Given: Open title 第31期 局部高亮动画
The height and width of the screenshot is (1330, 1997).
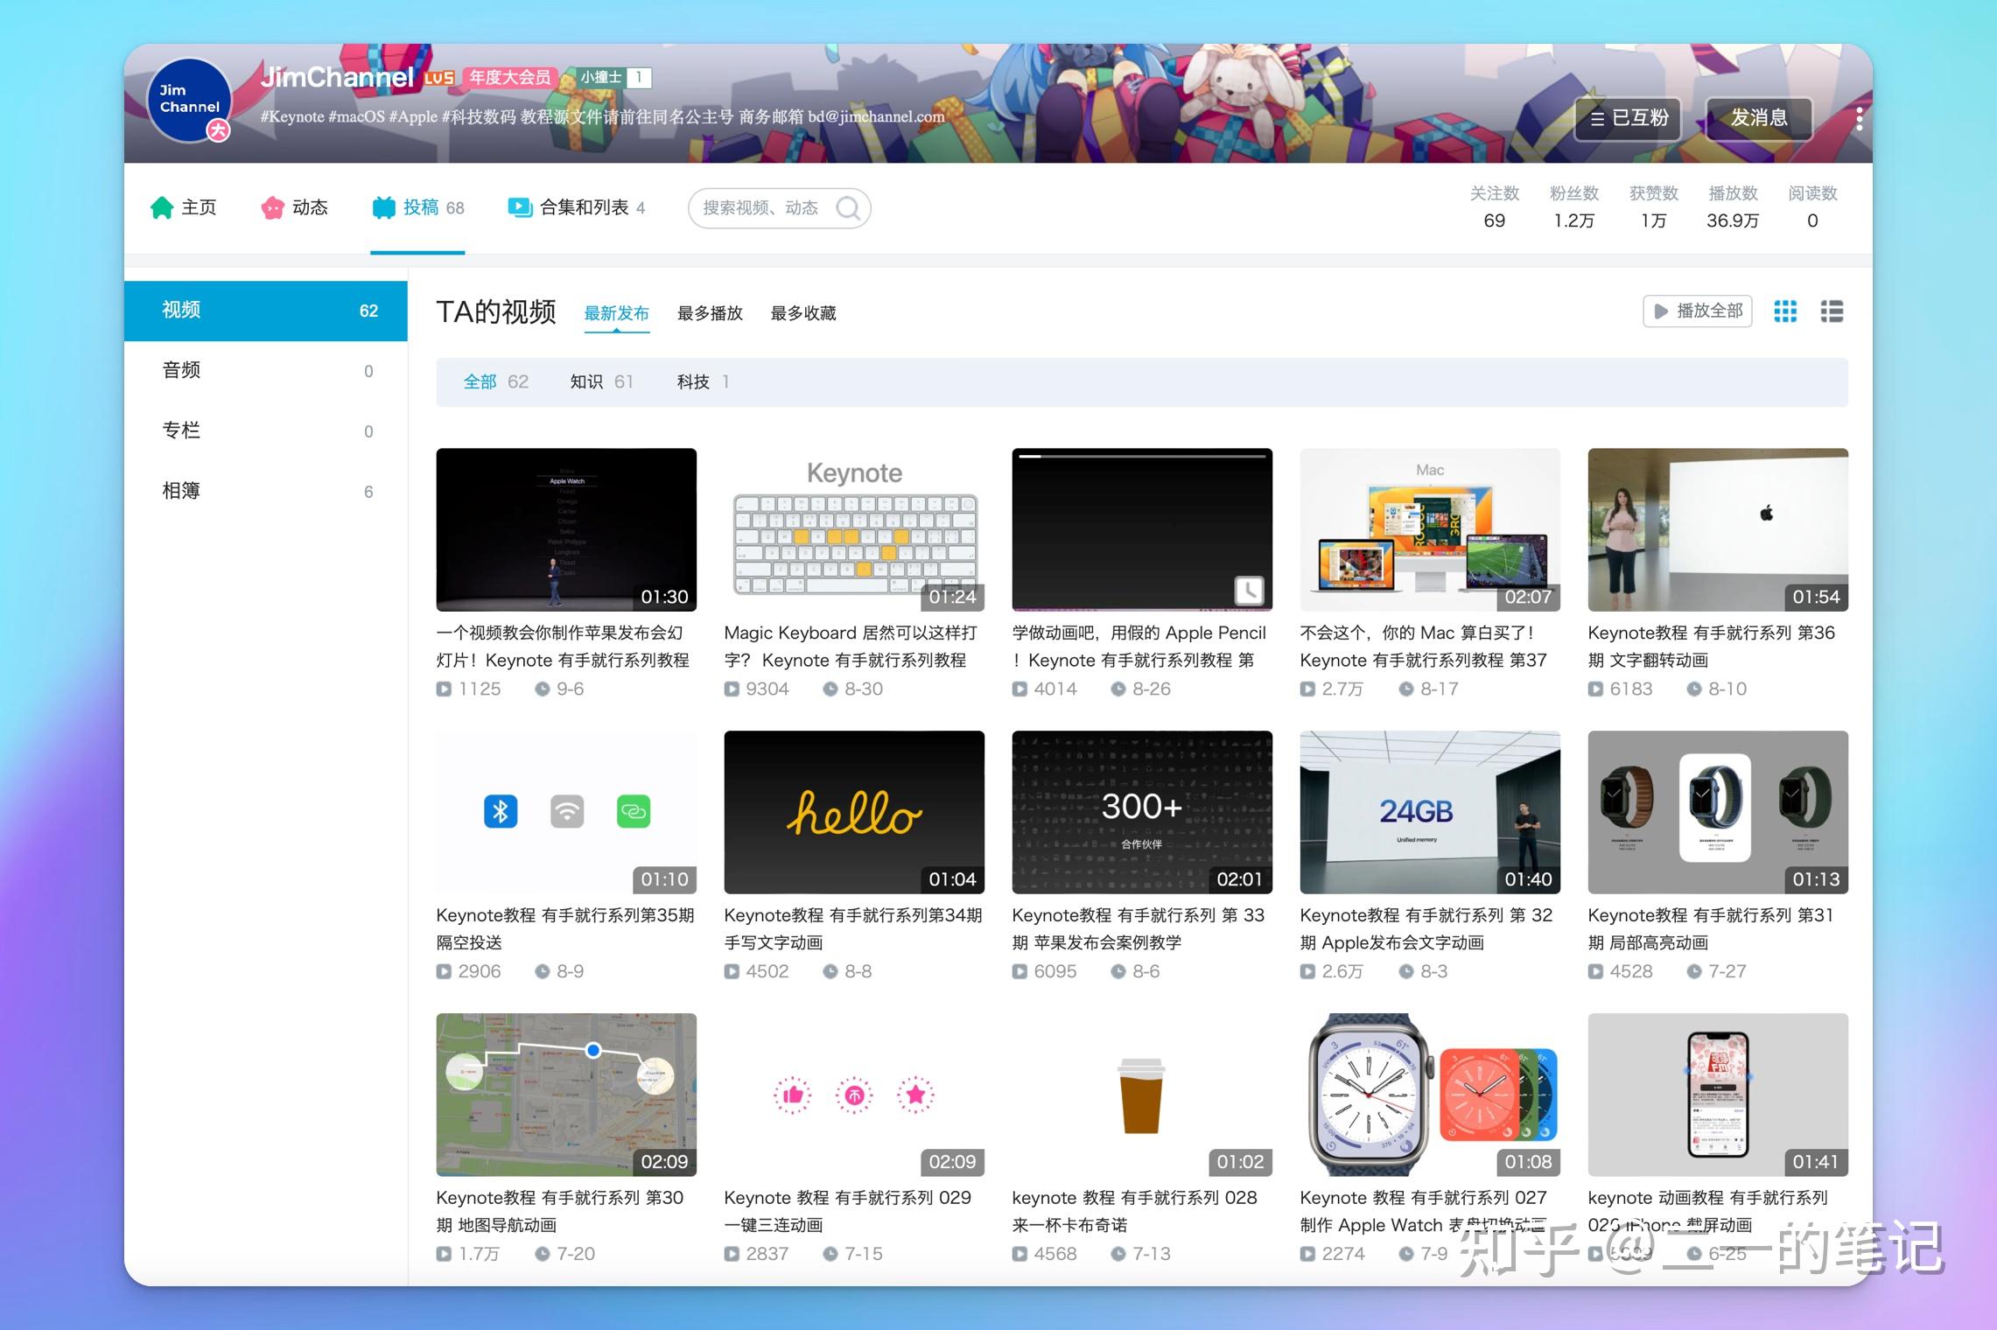Looking at the screenshot, I should pyautogui.click(x=1711, y=929).
